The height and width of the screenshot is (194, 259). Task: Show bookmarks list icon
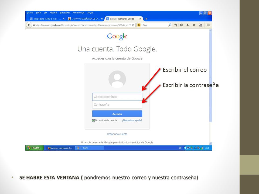pyautogui.click(x=181, y=25)
